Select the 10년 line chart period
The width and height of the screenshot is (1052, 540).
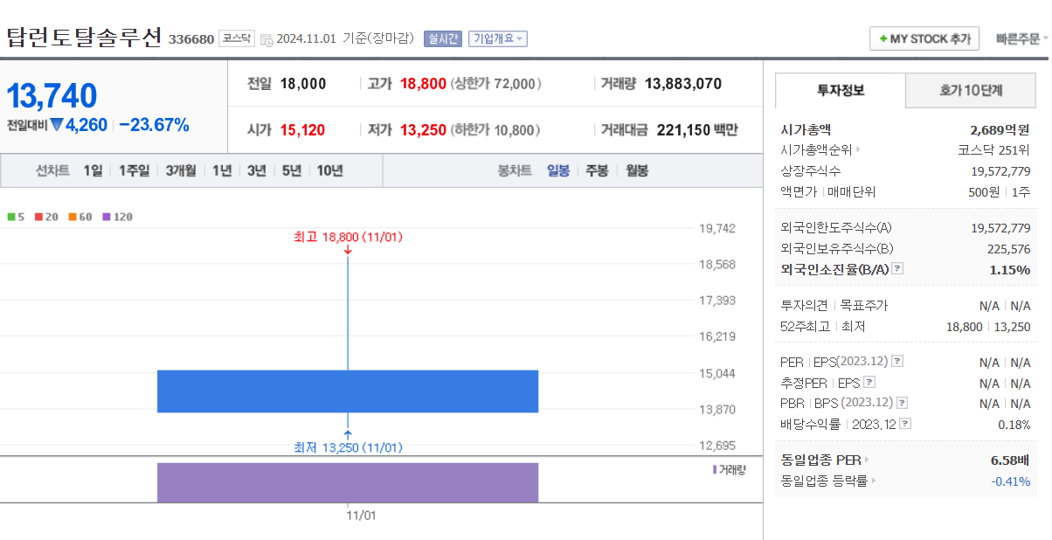tap(329, 170)
